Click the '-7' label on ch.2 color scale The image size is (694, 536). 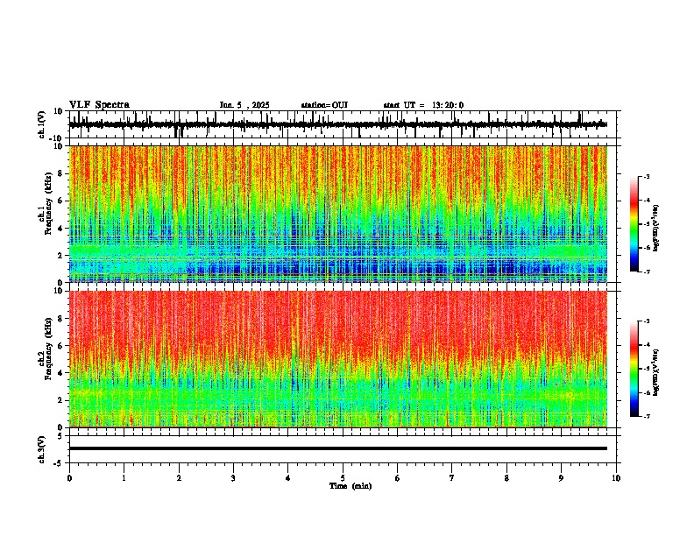[x=646, y=417]
